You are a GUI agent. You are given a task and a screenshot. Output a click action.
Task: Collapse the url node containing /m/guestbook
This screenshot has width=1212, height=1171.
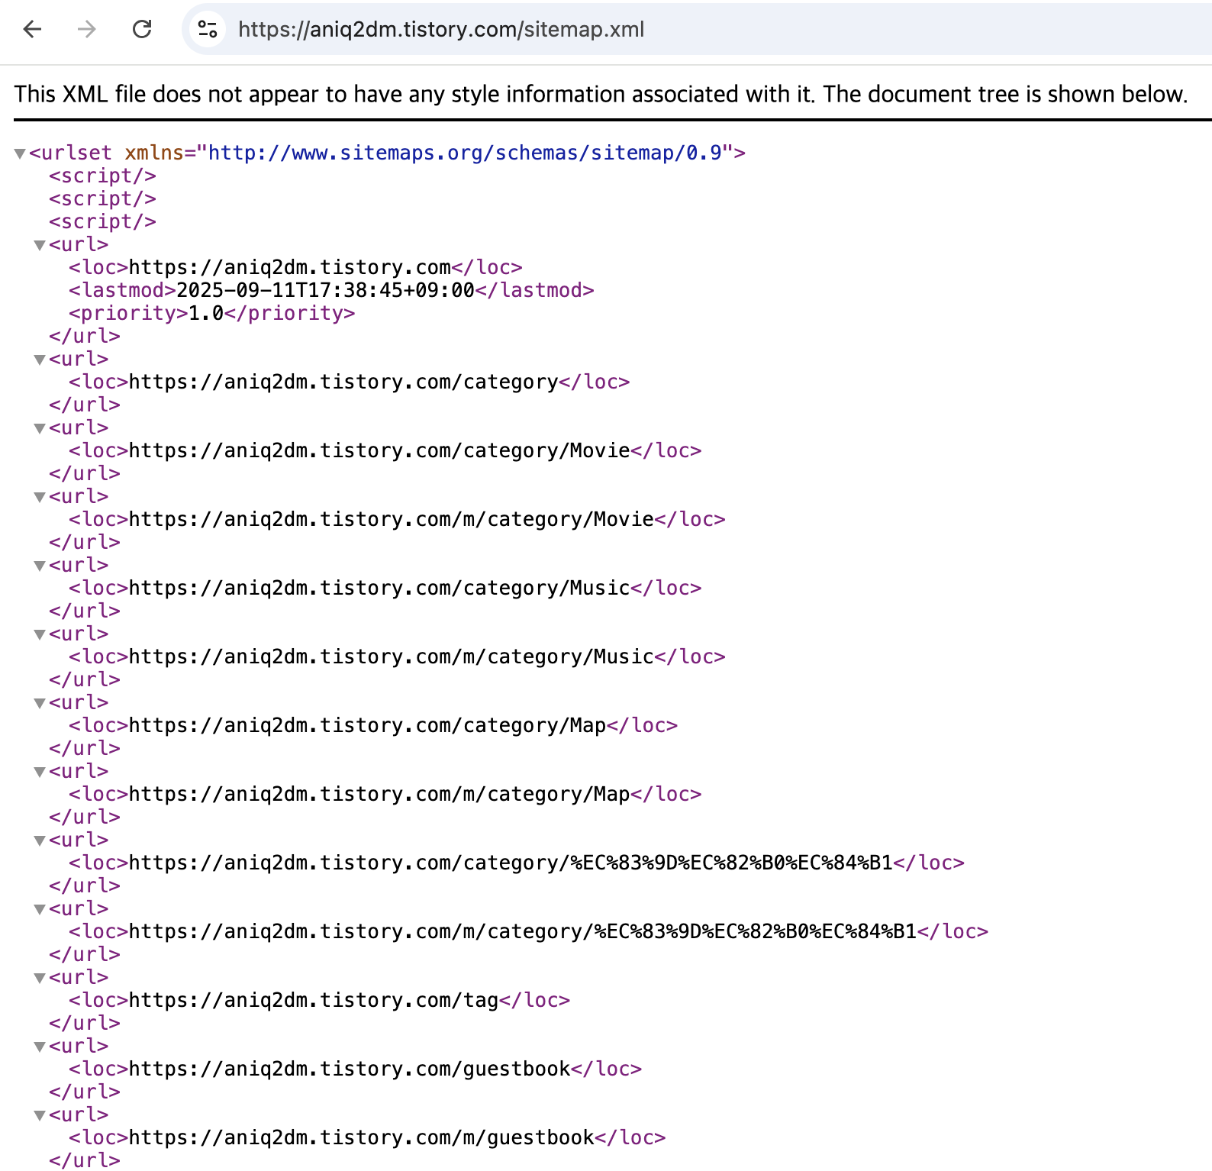[x=40, y=1115]
